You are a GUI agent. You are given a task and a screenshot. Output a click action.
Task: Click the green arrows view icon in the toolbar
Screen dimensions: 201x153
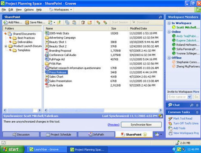point(50,22)
